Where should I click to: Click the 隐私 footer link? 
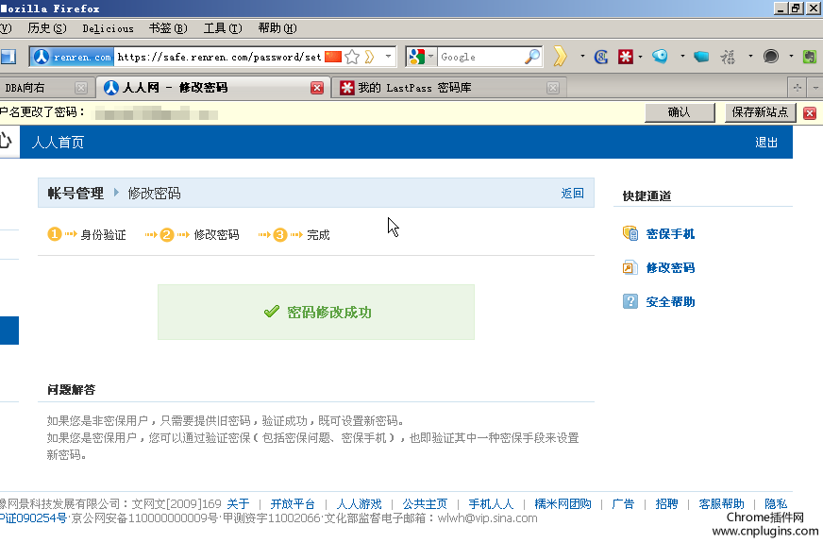tap(776, 504)
